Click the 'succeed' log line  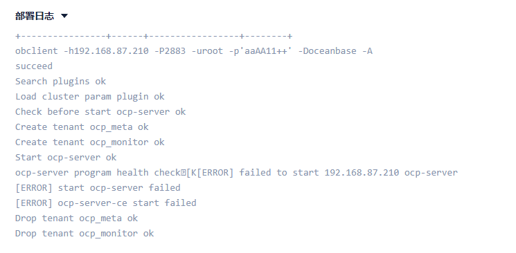34,66
